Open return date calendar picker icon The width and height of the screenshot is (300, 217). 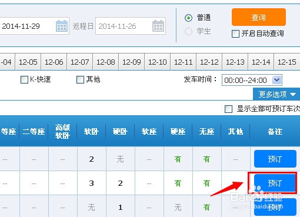click(158, 26)
